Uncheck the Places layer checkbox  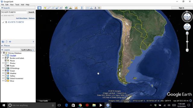pos(6,61)
